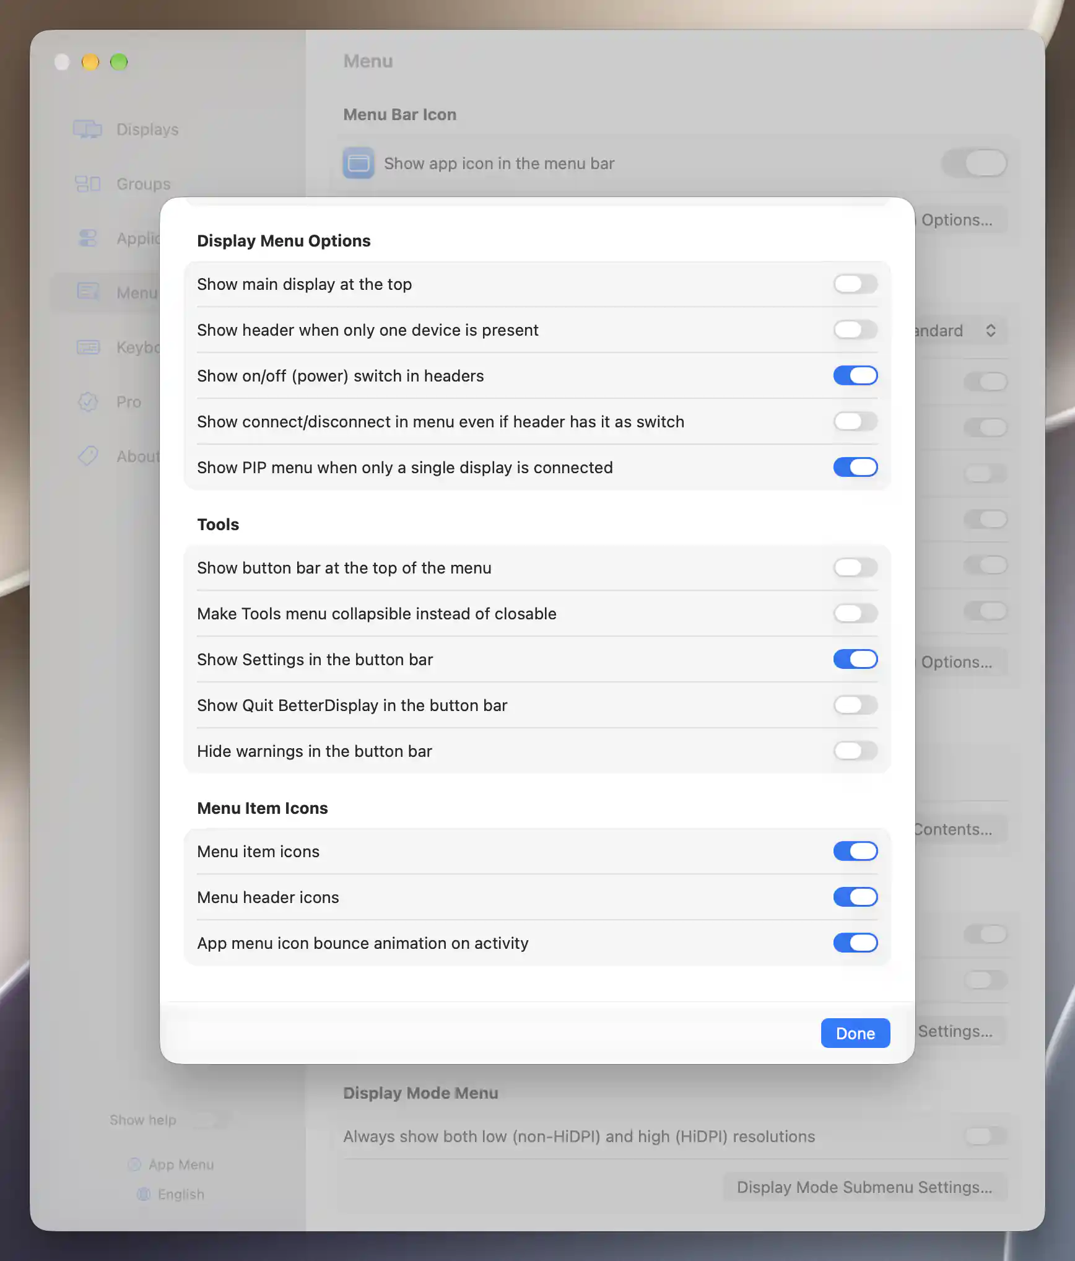Click the English language link
The image size is (1075, 1261).
181,1194
